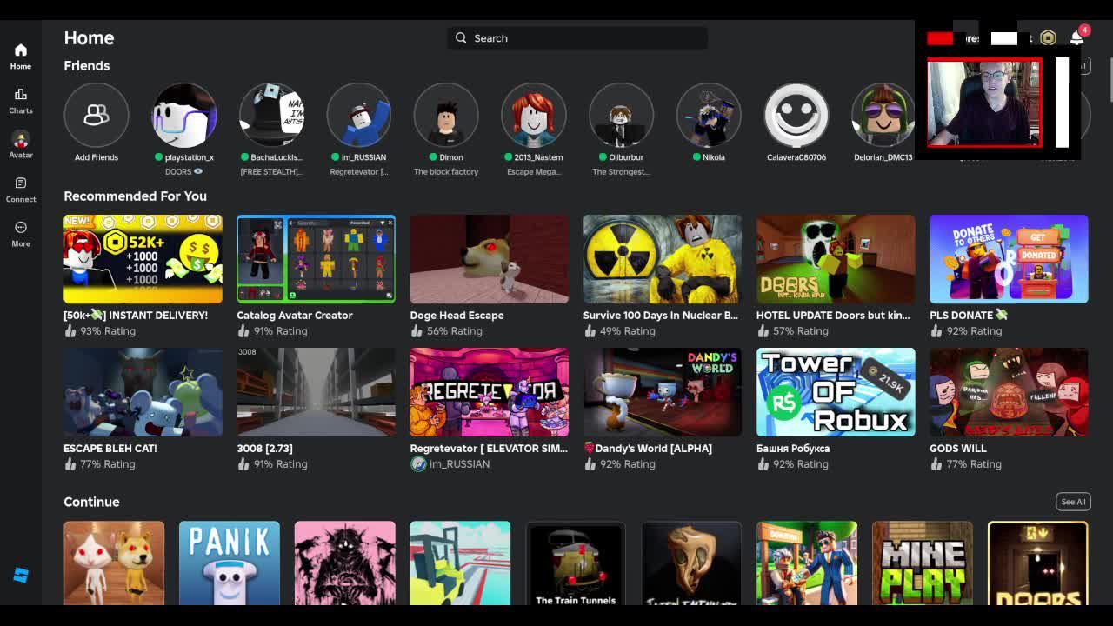Click the search magnifier icon
The width and height of the screenshot is (1113, 626).
461,38
